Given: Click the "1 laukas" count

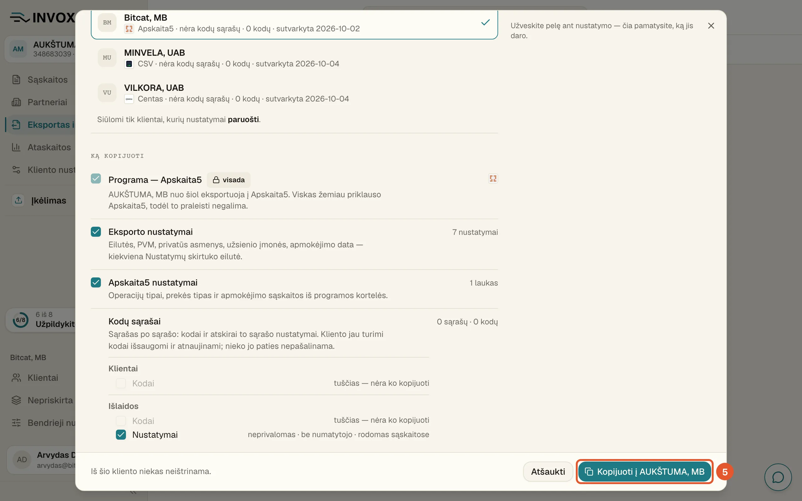Looking at the screenshot, I should [483, 283].
